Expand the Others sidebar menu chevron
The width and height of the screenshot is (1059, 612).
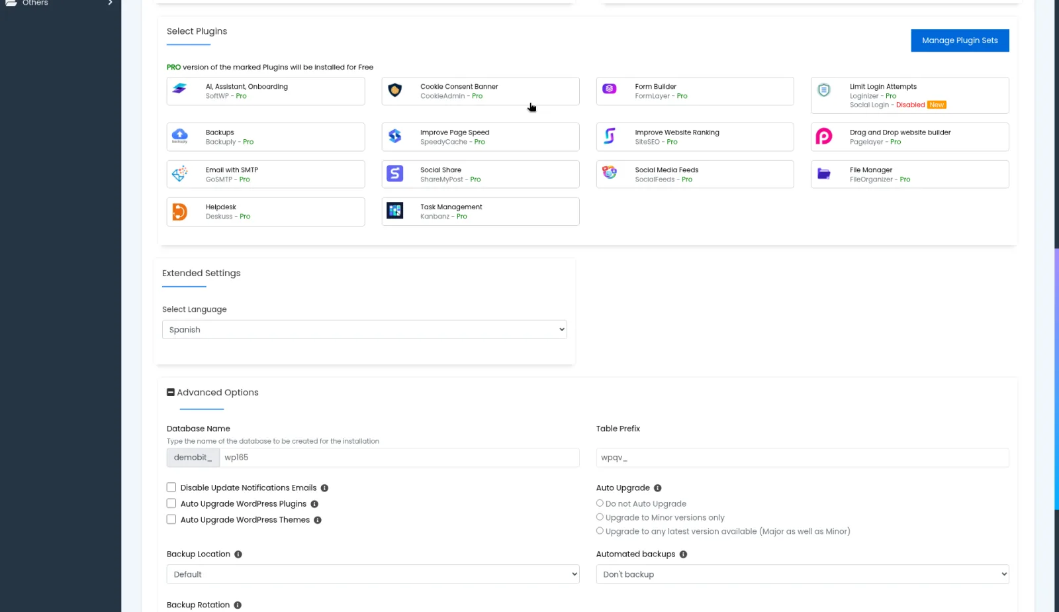pos(110,3)
